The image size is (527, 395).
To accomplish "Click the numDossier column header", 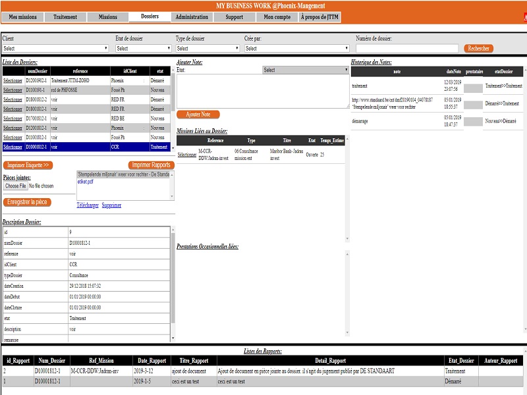I will click(38, 71).
